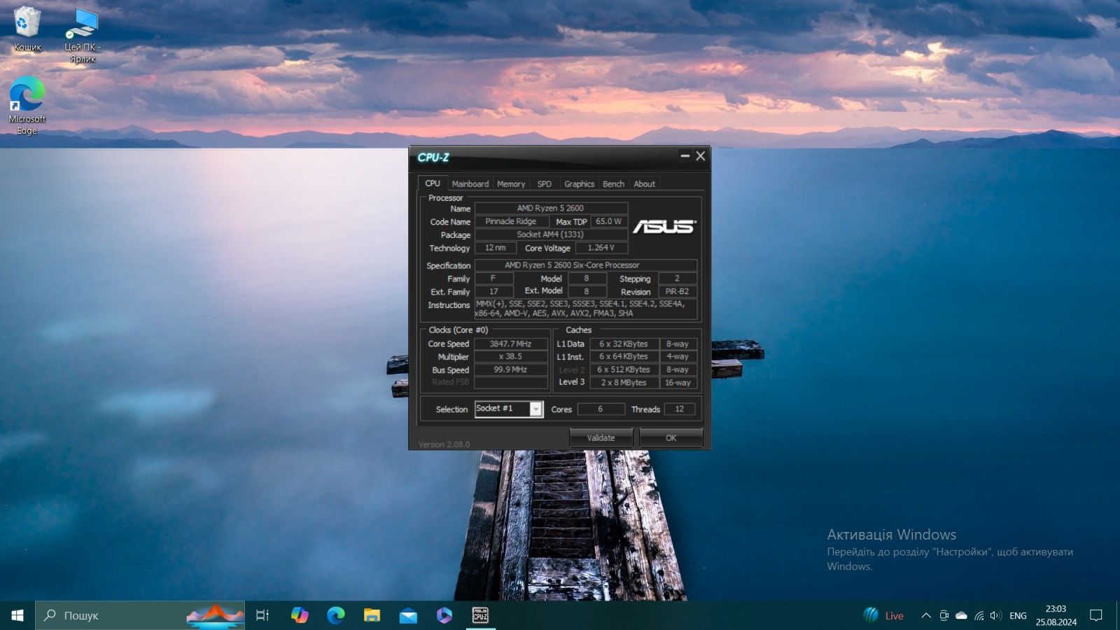The height and width of the screenshot is (630, 1120).
Task: Open the Clipchamp-style purple app on taskbar
Action: tap(444, 615)
